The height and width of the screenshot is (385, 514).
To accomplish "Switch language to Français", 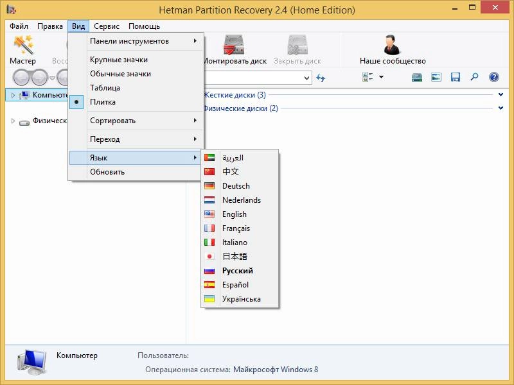I will coord(240,228).
